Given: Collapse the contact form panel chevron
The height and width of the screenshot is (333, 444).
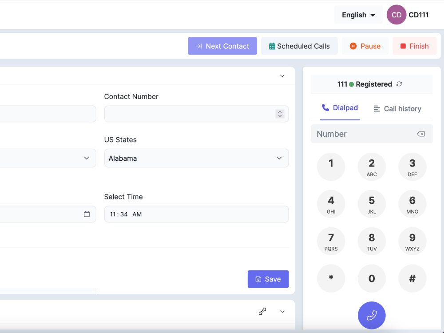Looking at the screenshot, I should (282, 76).
